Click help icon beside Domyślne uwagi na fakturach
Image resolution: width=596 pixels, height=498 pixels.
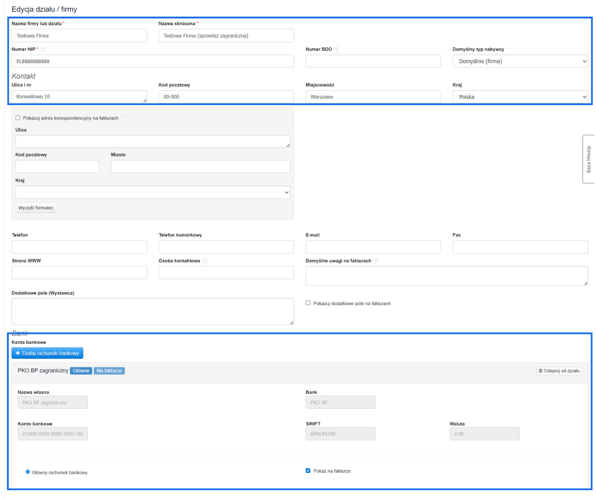pyautogui.click(x=376, y=261)
